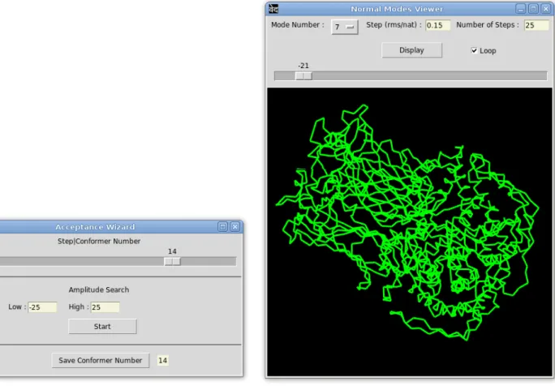Toggle the Loop checkbox
The image size is (555, 390).
click(x=475, y=50)
